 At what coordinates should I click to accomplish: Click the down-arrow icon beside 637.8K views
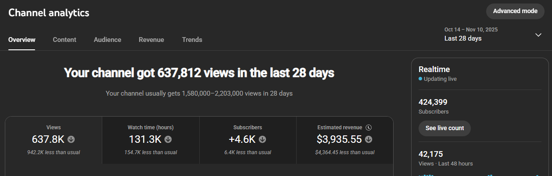coord(71,140)
